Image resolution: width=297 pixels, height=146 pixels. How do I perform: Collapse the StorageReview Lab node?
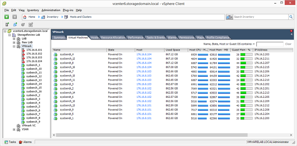tap(9, 35)
